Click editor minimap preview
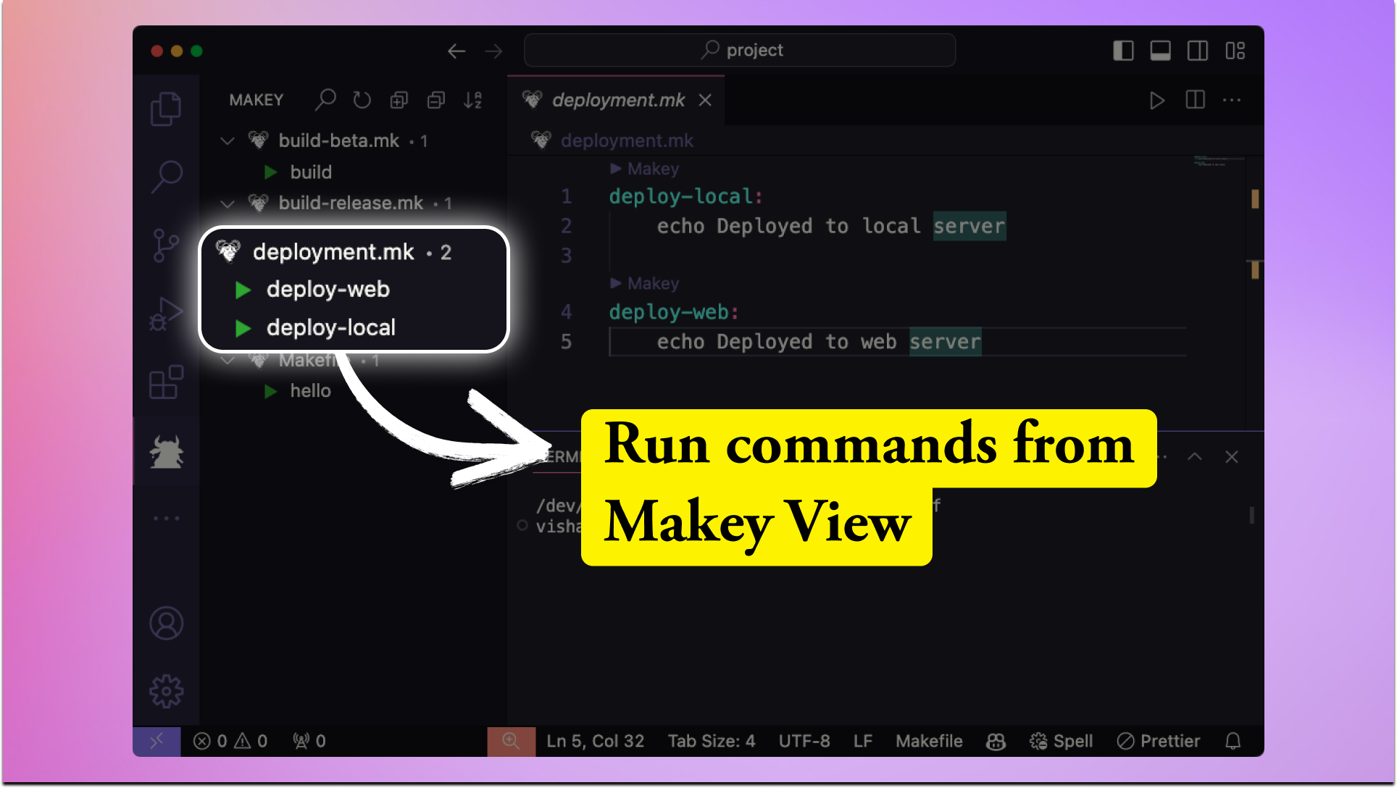Viewport: 1397px width, 788px height. pyautogui.click(x=1219, y=162)
